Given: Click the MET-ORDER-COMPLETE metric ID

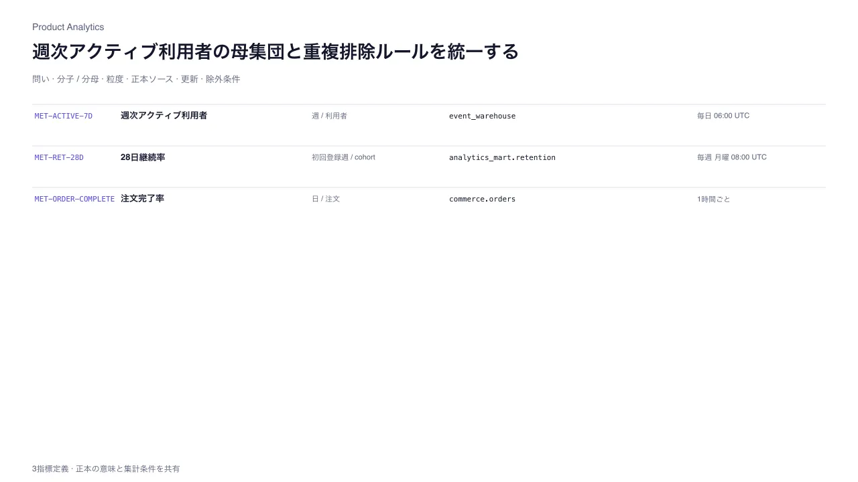Looking at the screenshot, I should pos(74,199).
